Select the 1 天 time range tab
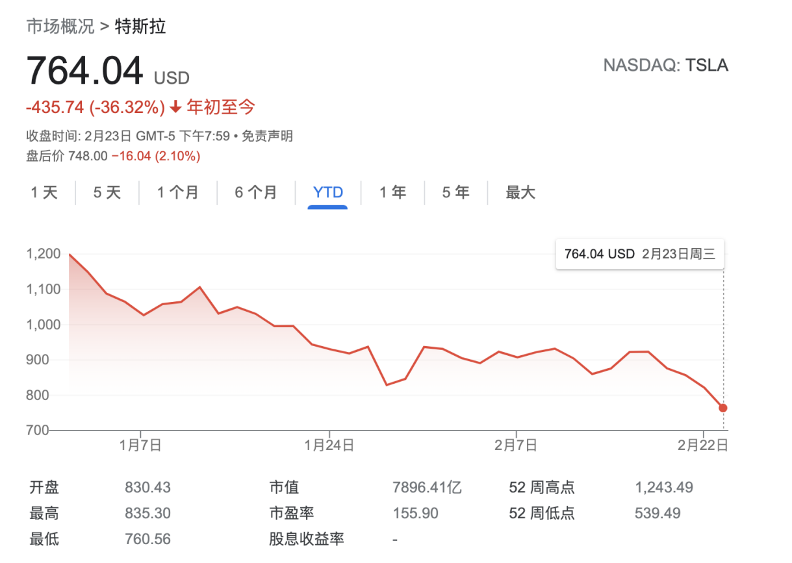 [44, 192]
